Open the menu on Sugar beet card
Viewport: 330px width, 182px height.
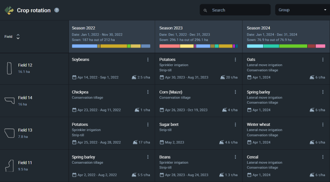click(235, 125)
